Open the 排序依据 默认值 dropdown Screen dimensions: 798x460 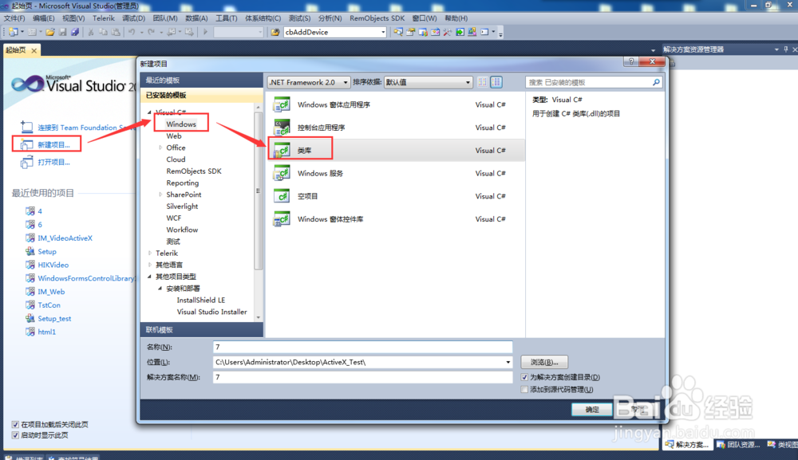[428, 82]
